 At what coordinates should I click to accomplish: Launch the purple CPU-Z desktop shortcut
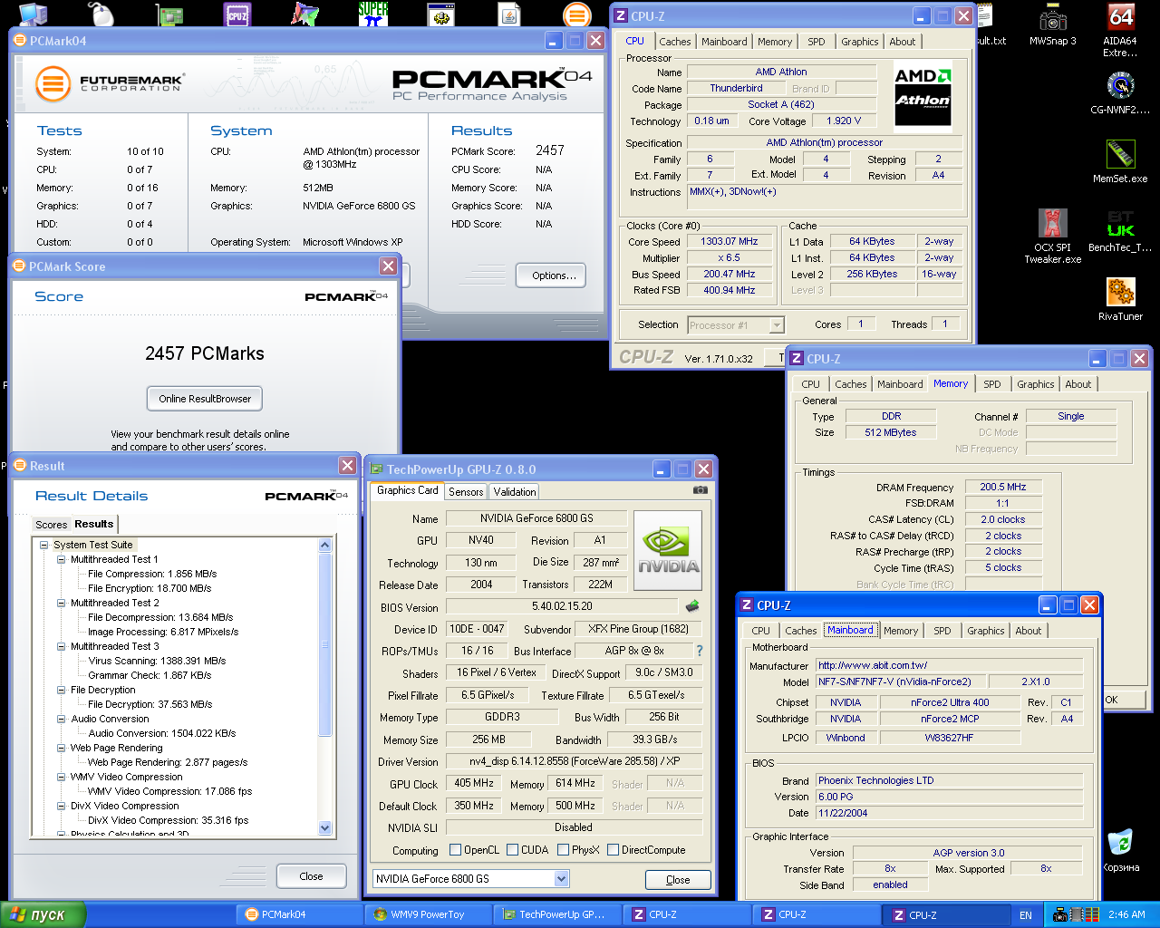(237, 14)
